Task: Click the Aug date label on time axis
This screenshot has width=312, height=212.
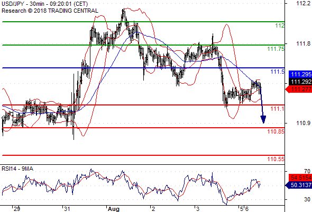Action: tap(114, 209)
